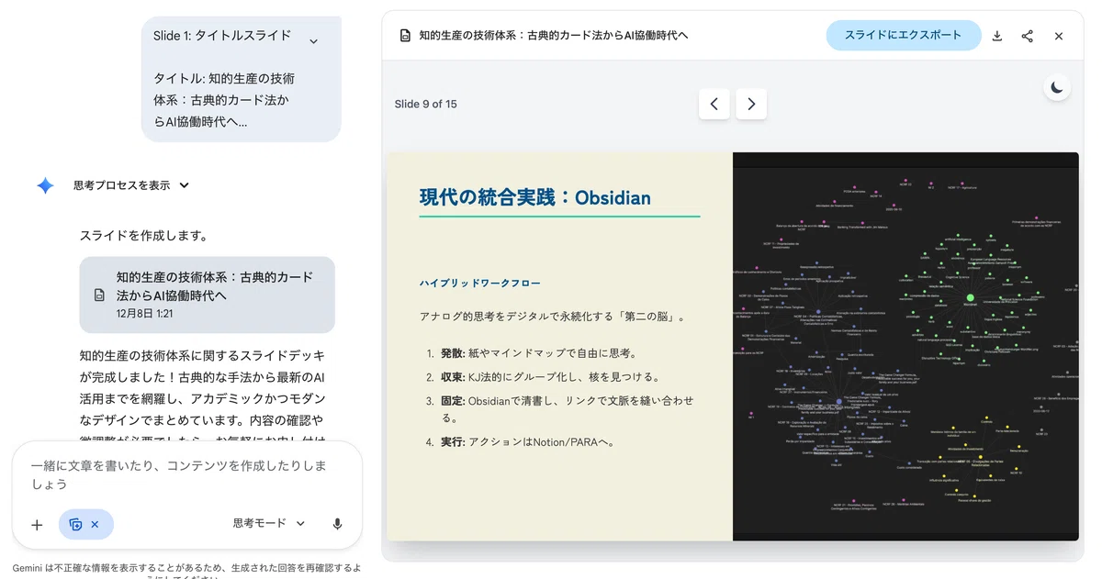Screen dimensions: 1102x579
Task: Click the list item starting 発散
Action: [x=532, y=352]
